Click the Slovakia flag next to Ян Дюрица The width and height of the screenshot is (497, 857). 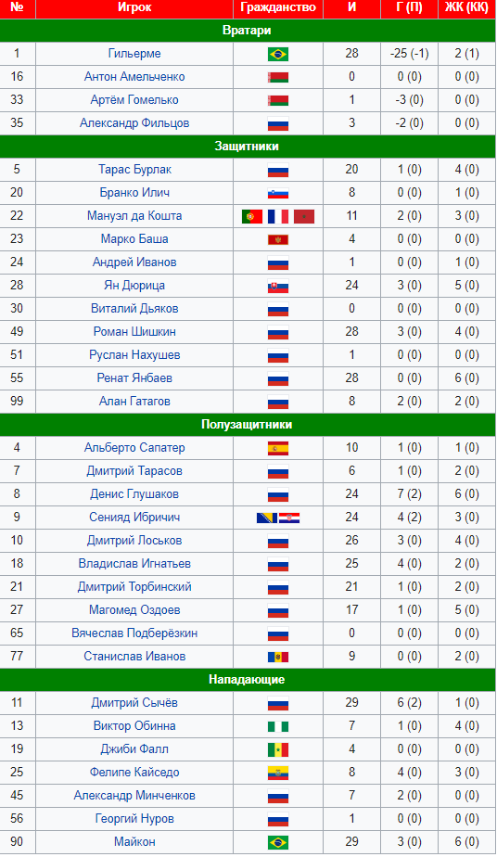click(x=278, y=286)
